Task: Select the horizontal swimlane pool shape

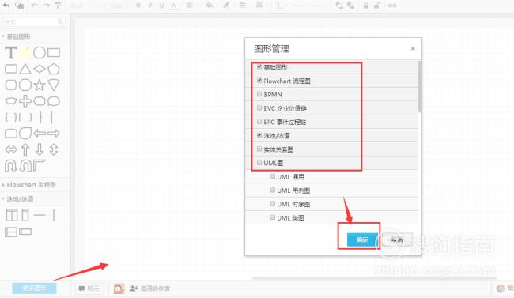Action: 11,232
